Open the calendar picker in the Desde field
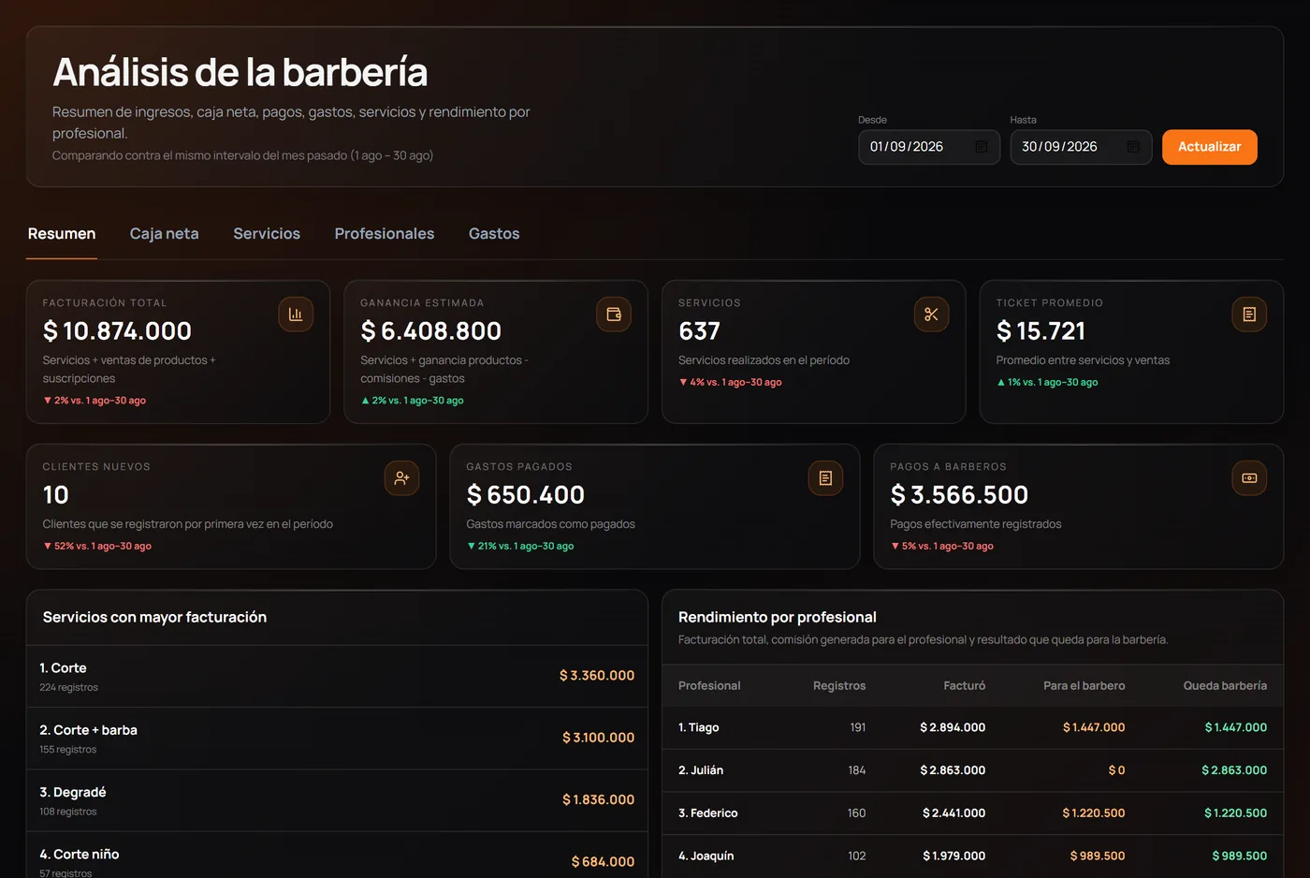 tap(982, 147)
